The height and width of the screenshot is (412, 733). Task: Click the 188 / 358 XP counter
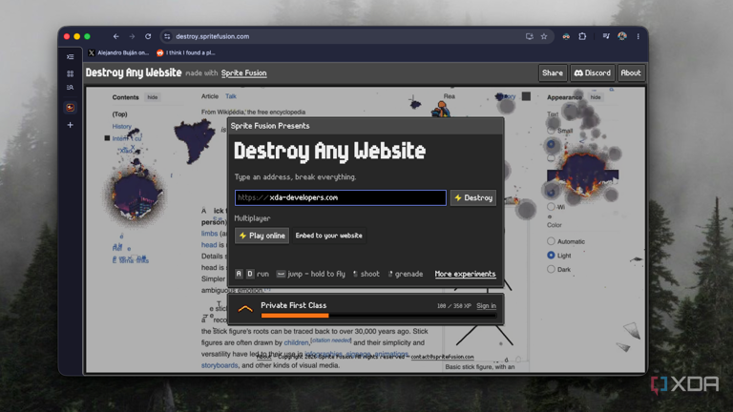454,306
